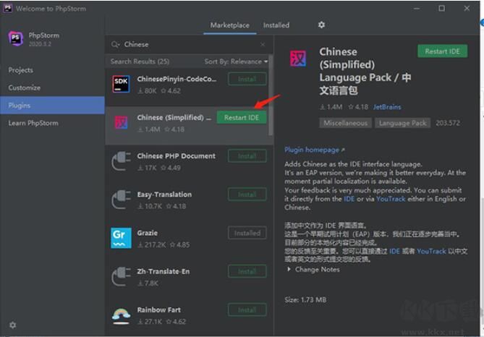The width and height of the screenshot is (484, 337).
Task: Click the Grazie plugin icon
Action: point(121,238)
